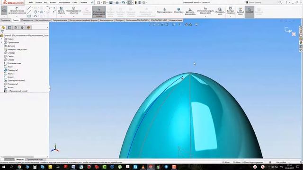Open dropdown under Quick Snaps (Быстрые привязки)
The width and height of the screenshot is (303, 170).
(231, 17)
